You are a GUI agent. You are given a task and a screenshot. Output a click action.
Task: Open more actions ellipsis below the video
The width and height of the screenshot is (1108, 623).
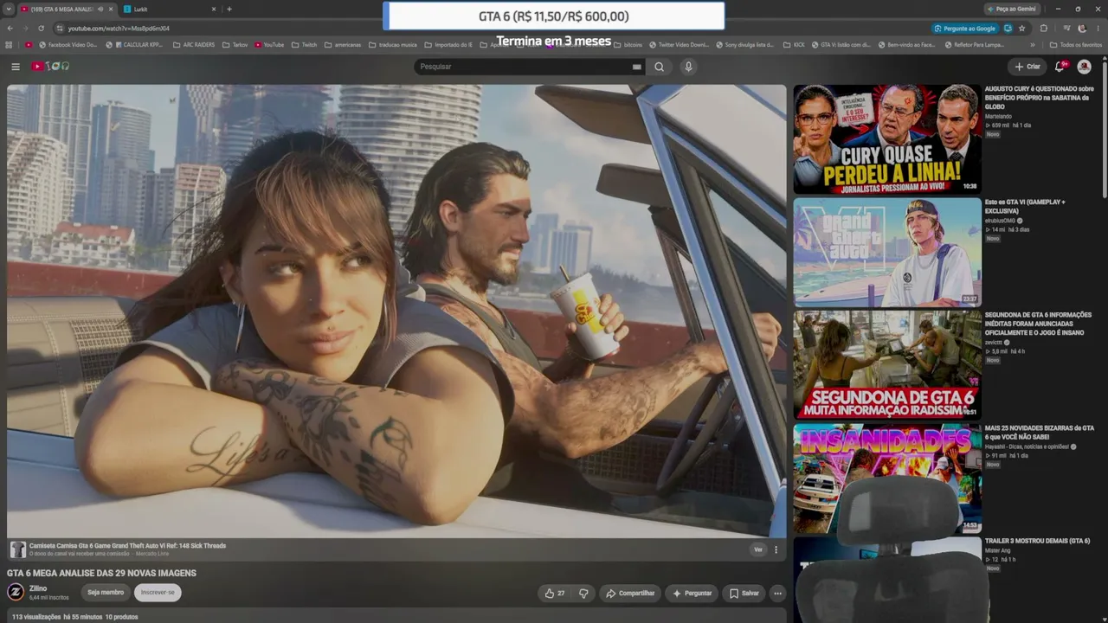point(777,593)
